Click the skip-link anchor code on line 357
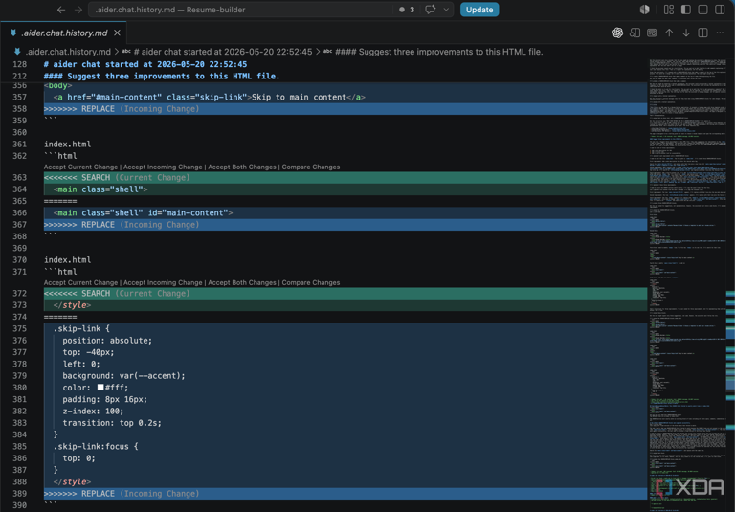Viewport: 735px width, 512px height. (x=209, y=97)
